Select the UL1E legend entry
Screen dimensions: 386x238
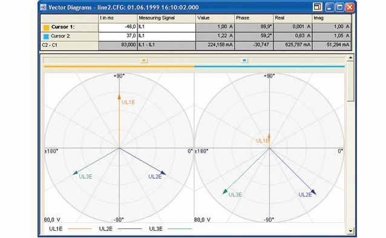(71, 229)
